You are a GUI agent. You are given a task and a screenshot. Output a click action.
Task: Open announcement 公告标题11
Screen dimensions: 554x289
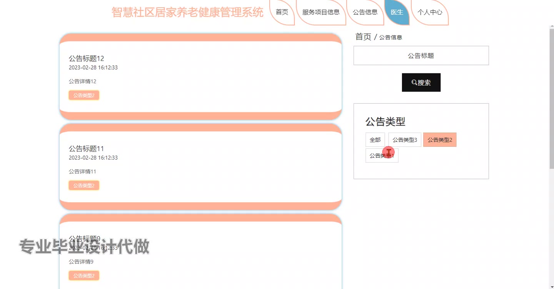coord(87,149)
